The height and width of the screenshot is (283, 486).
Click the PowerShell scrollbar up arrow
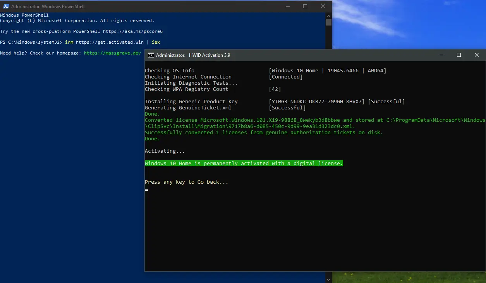tap(328, 15)
